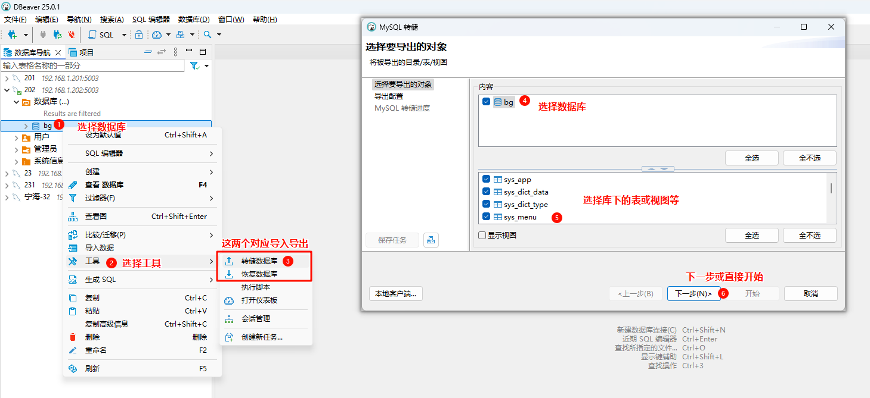Click the 下一步(N)> button

pos(693,294)
